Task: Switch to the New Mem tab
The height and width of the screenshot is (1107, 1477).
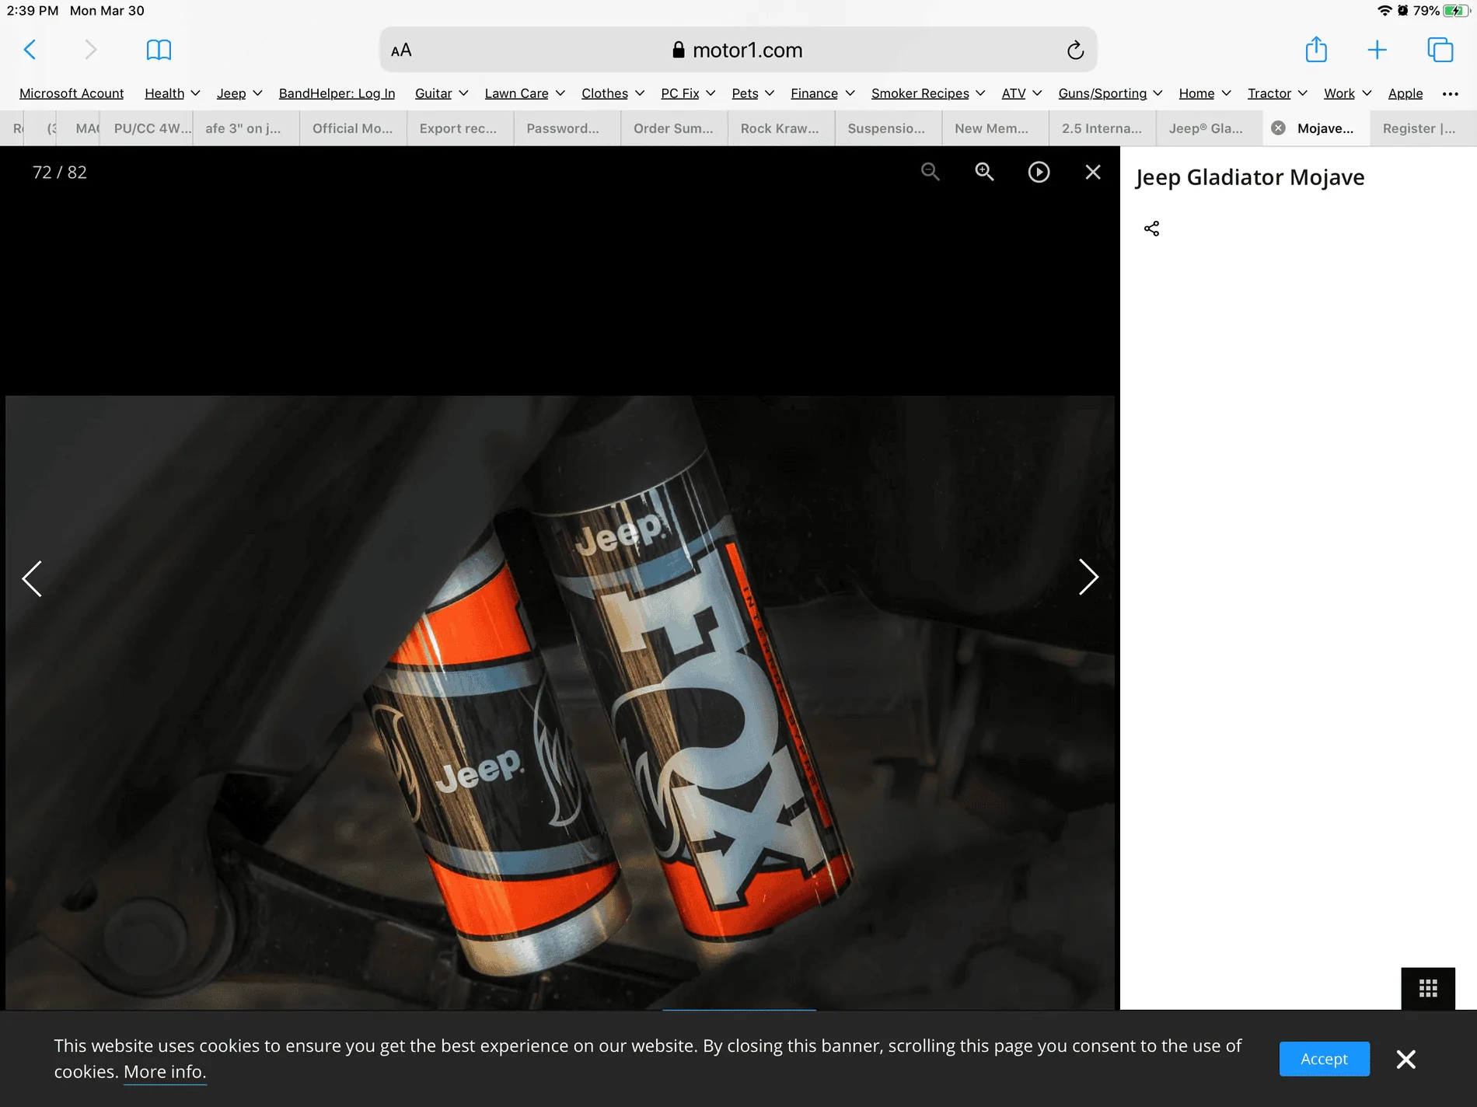Action: tap(996, 128)
